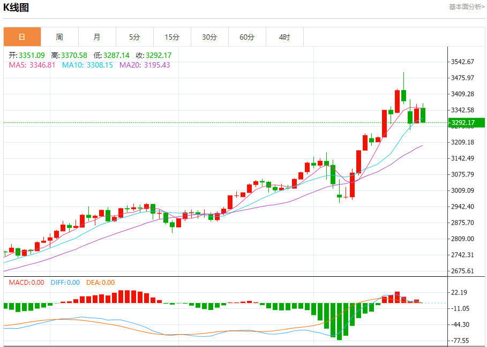
Task: Click the MA5 indicator label
Action: pos(32,65)
